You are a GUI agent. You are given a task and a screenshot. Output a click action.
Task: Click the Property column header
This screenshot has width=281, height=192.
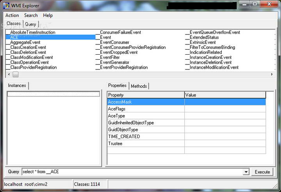(x=146, y=95)
